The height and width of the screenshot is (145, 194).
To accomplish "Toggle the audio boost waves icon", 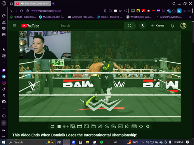I will (66, 126).
